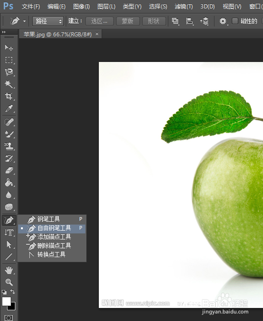Screen dimensions: 263x321
Task: Open the 图像(I) menu
Action: click(82, 7)
